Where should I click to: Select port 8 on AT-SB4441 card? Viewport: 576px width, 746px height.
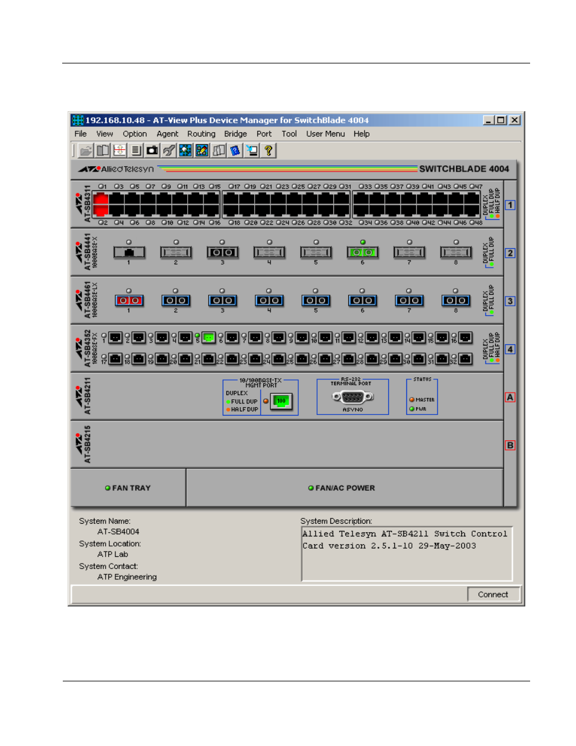click(456, 252)
